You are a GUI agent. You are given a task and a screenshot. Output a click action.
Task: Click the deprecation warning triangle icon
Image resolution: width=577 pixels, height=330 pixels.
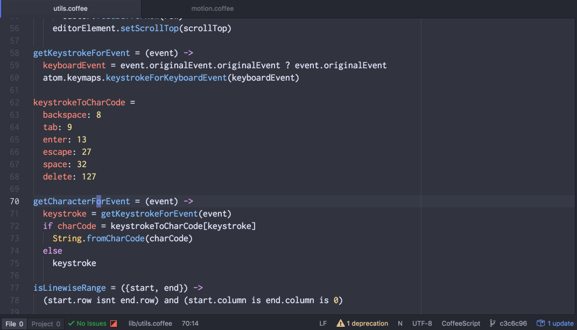click(340, 323)
